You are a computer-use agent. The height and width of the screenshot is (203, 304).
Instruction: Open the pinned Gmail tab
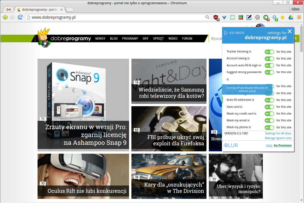9,9
